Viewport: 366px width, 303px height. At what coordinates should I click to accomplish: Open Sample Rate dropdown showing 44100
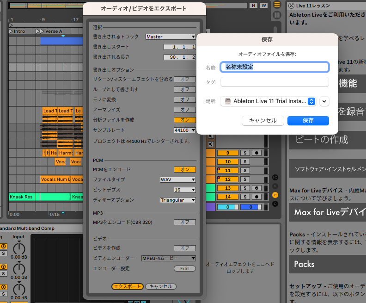[x=185, y=130]
